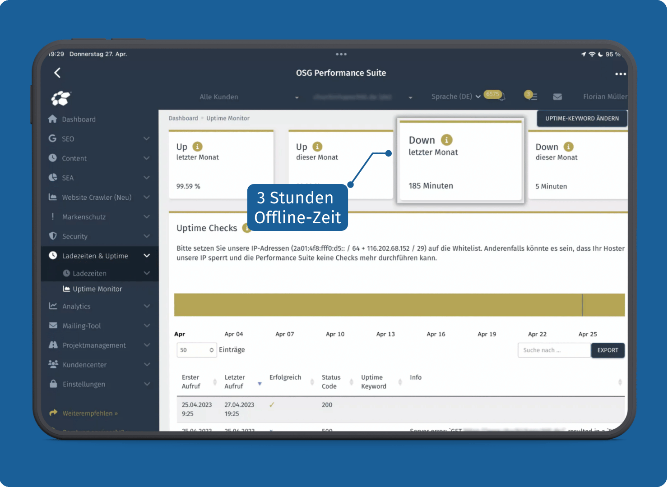The height and width of the screenshot is (487, 668).
Task: Open the Security shield icon
Action: point(53,236)
